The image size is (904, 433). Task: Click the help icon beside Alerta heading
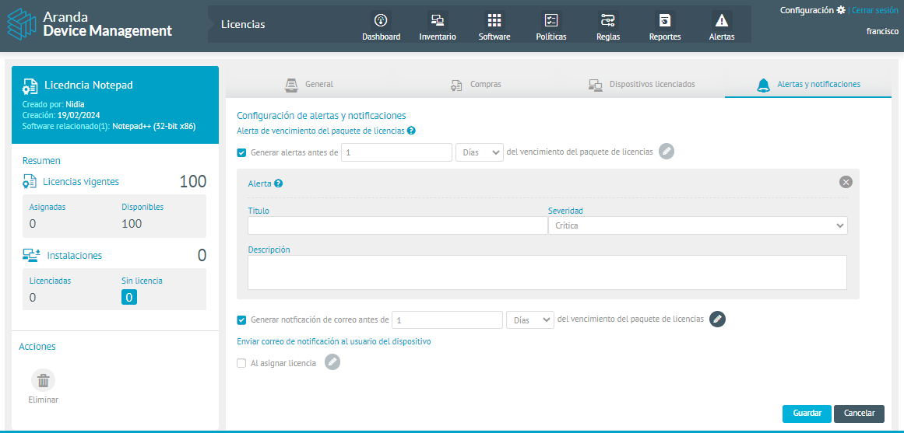(279, 183)
